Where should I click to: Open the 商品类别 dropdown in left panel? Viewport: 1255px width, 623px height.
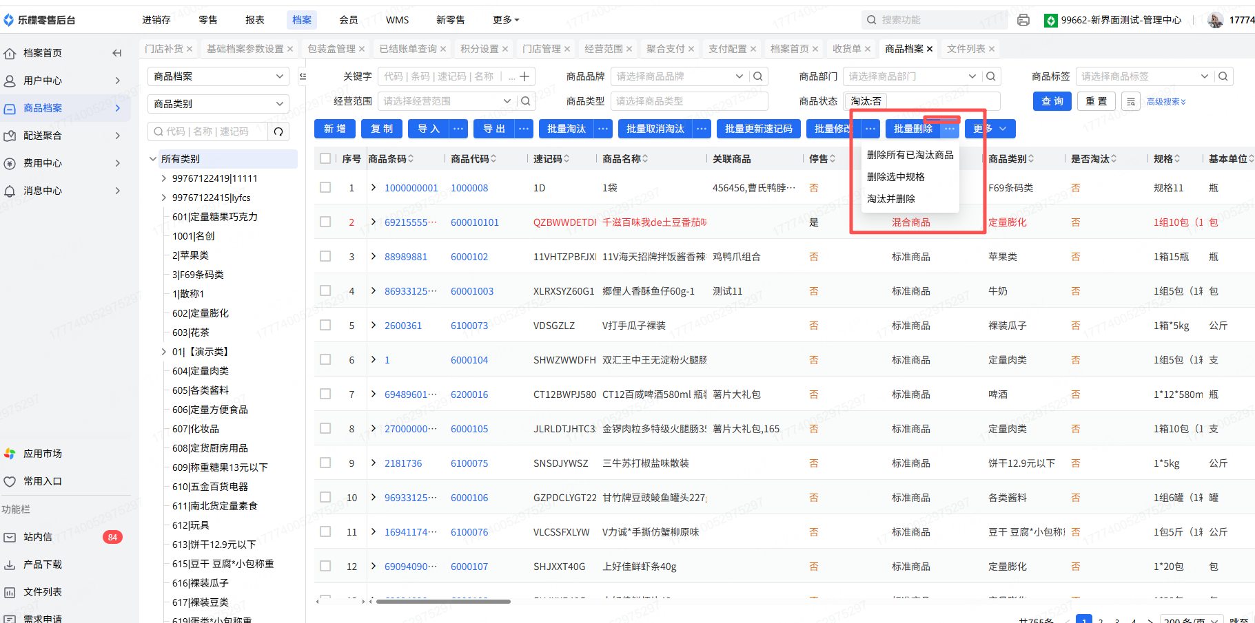tap(218, 104)
